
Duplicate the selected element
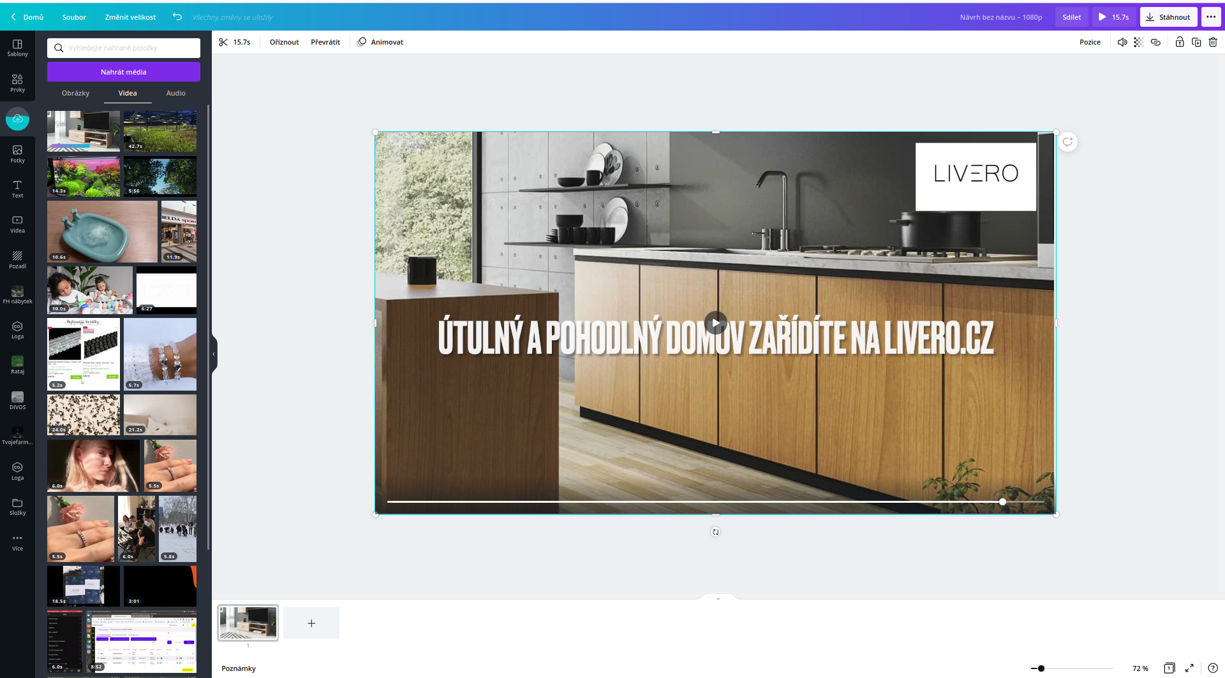1196,42
